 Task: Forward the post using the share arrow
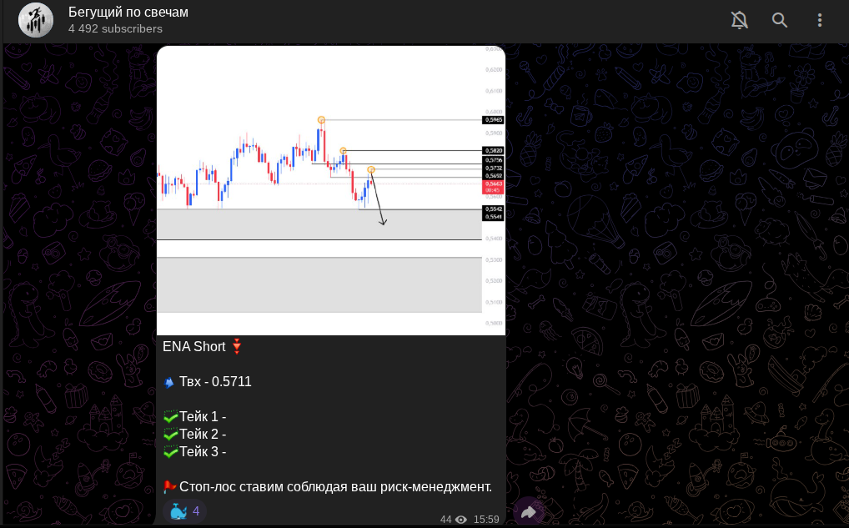pyautogui.click(x=529, y=512)
